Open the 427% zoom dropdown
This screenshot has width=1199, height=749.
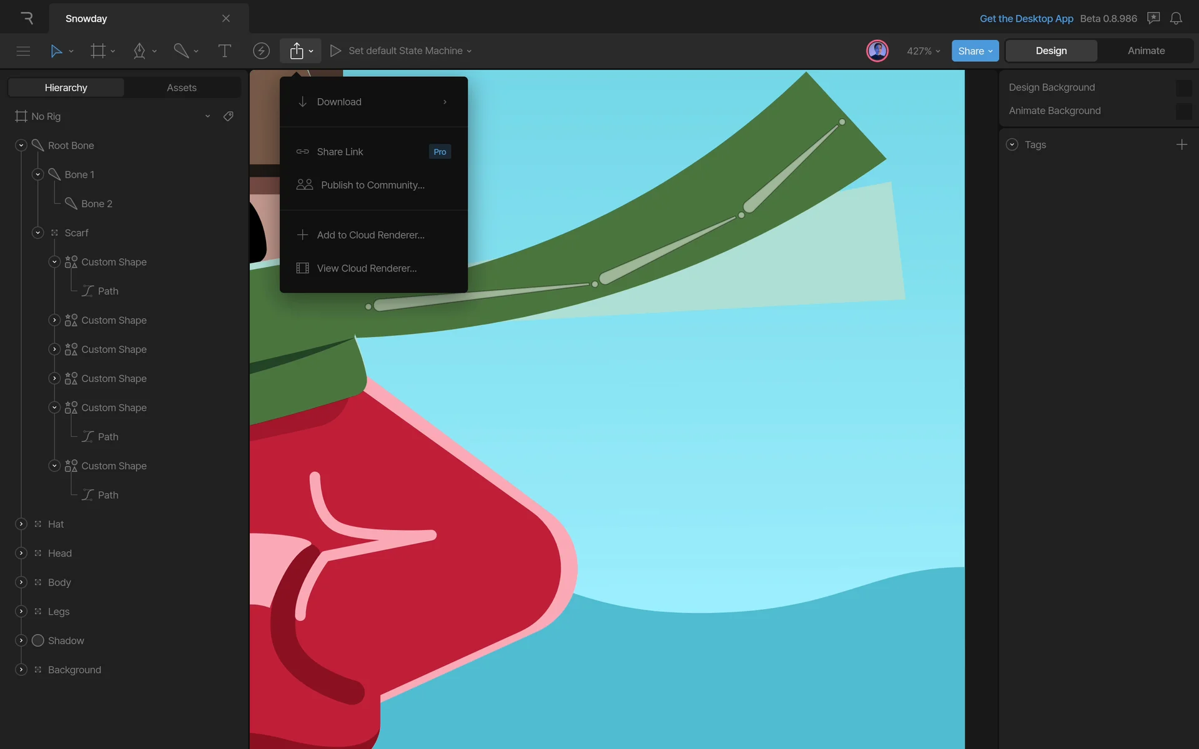tap(923, 51)
